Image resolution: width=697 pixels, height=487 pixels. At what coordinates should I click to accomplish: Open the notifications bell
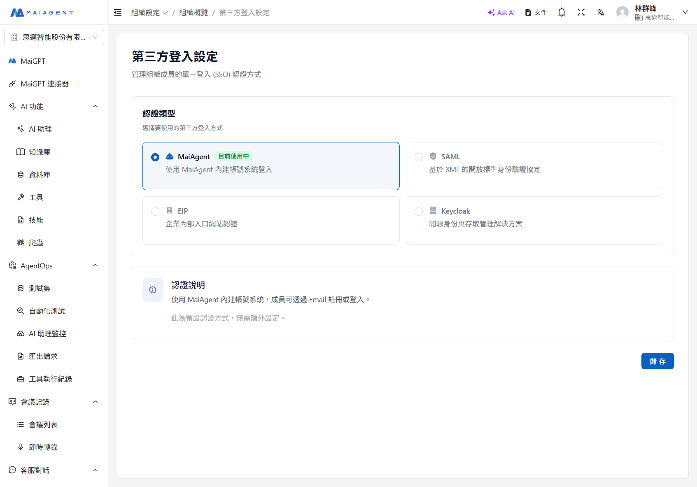coord(561,12)
